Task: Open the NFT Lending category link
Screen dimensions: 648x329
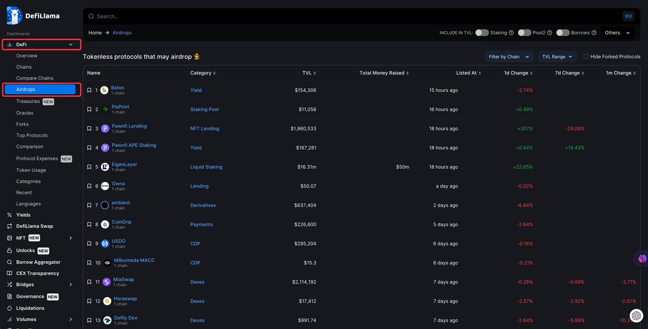Action: pos(205,129)
